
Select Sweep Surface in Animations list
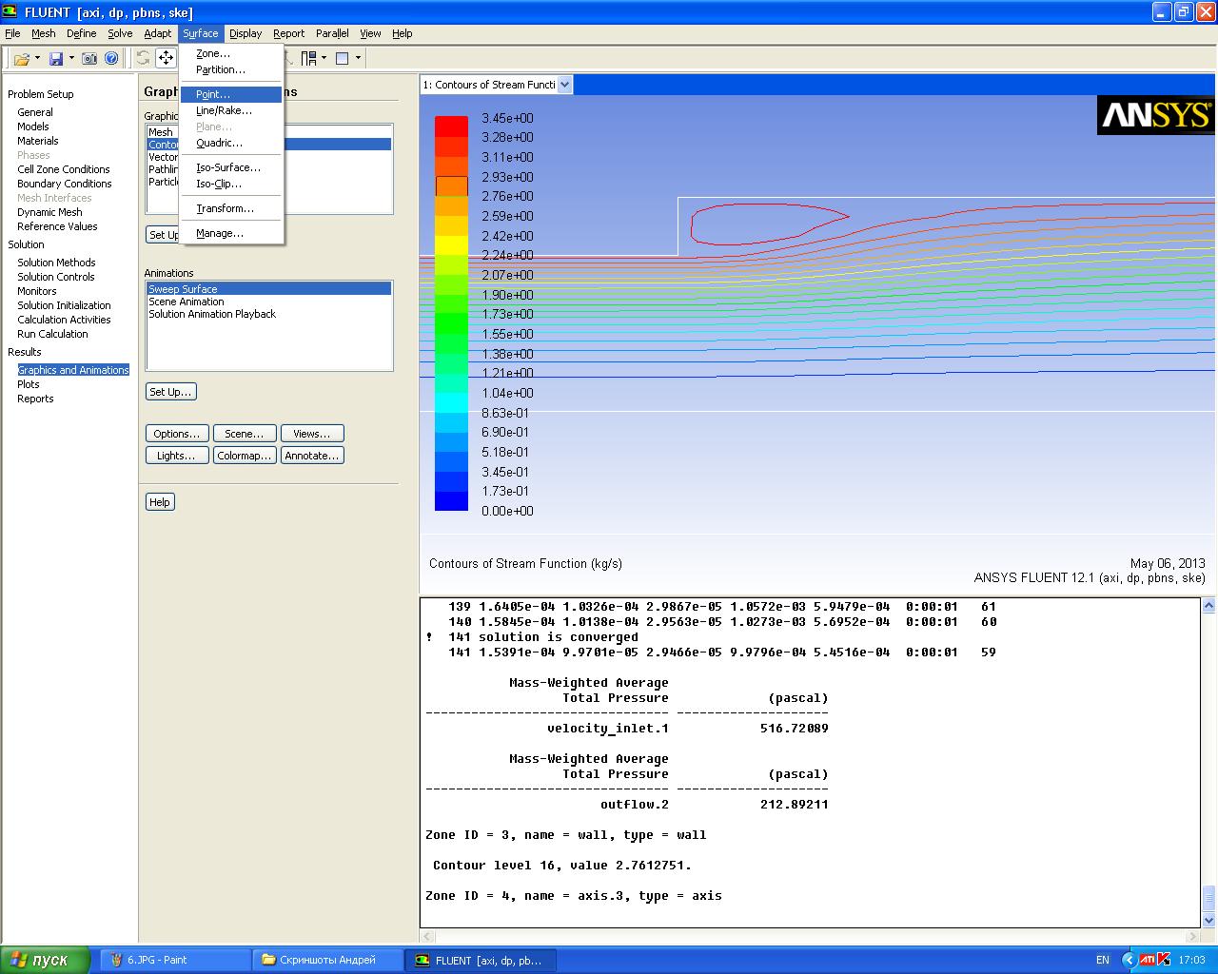click(268, 289)
